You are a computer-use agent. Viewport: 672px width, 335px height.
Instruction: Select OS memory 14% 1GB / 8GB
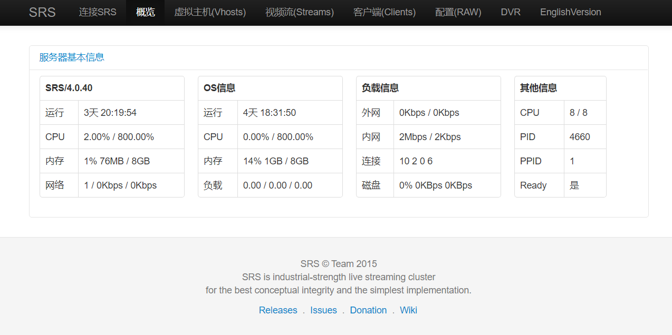pos(276,161)
